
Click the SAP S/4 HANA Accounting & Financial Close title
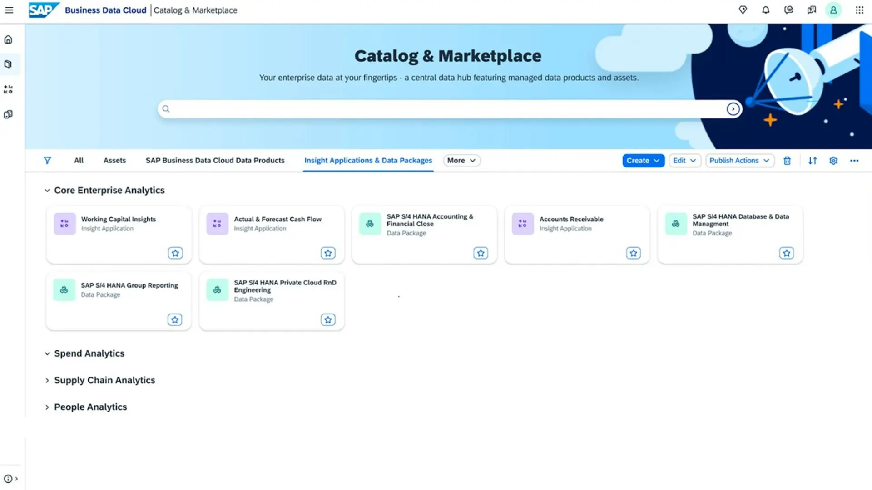(x=430, y=220)
